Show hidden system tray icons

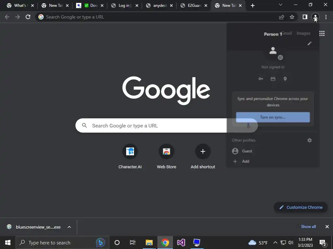pos(275,243)
